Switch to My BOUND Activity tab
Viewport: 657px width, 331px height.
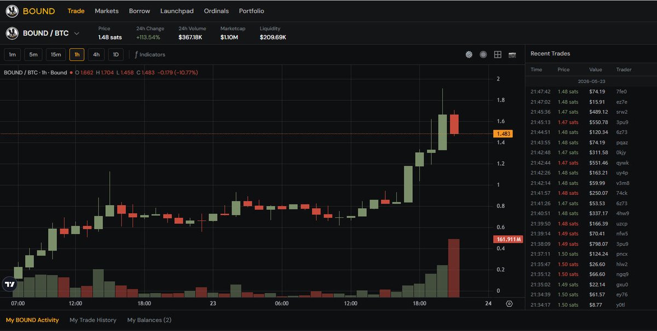(x=32, y=320)
